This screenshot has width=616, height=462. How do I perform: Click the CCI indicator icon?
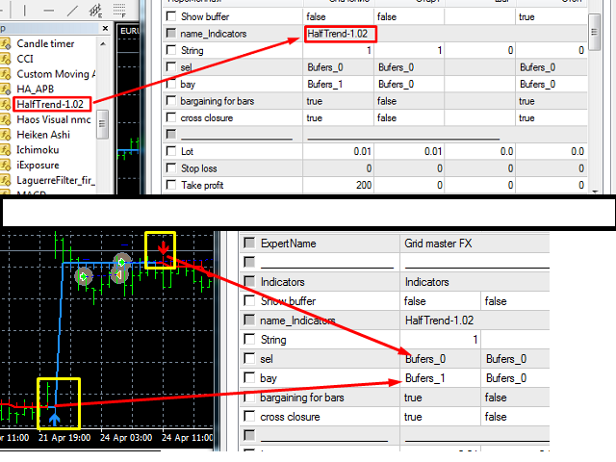click(5, 59)
